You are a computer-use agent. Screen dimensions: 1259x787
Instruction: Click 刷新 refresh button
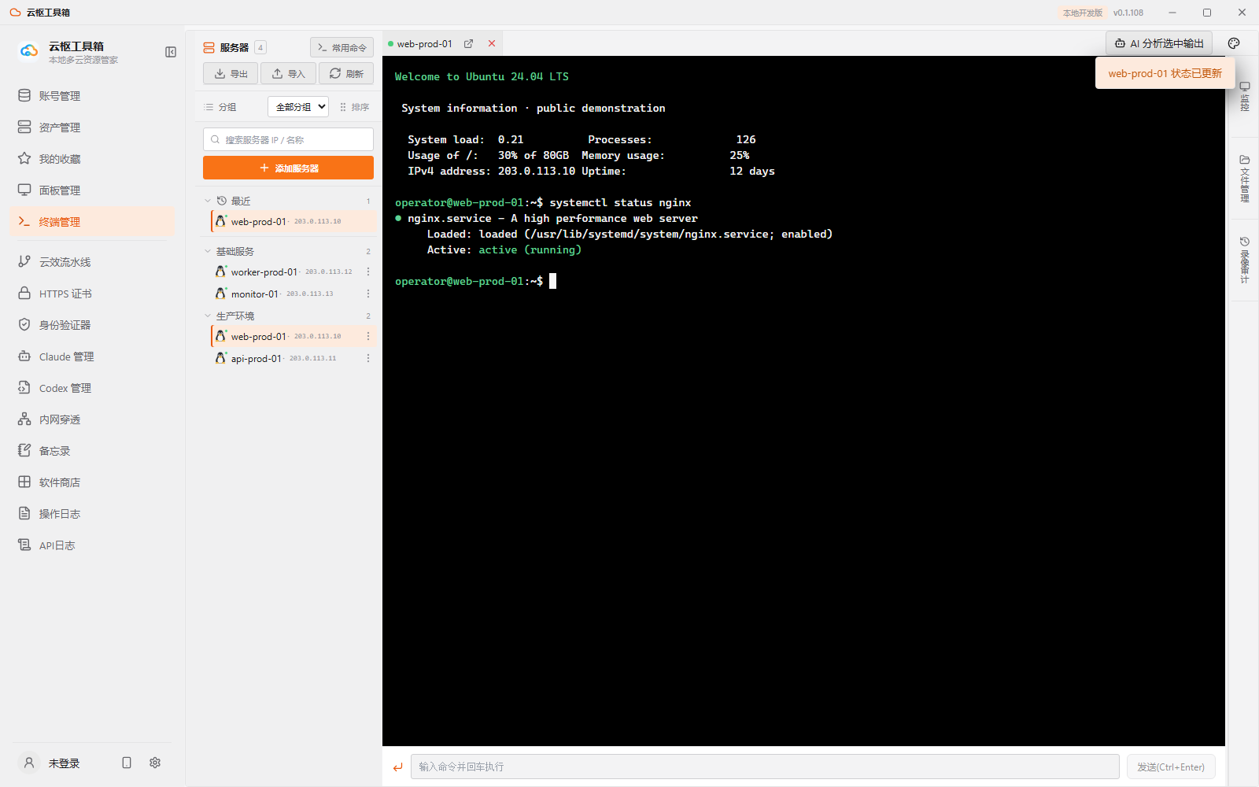346,73
